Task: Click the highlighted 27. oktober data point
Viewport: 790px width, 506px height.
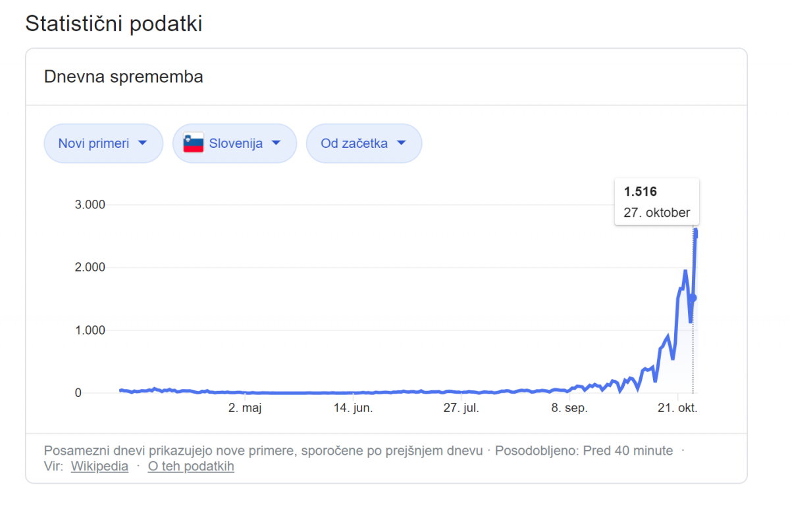Action: point(693,298)
